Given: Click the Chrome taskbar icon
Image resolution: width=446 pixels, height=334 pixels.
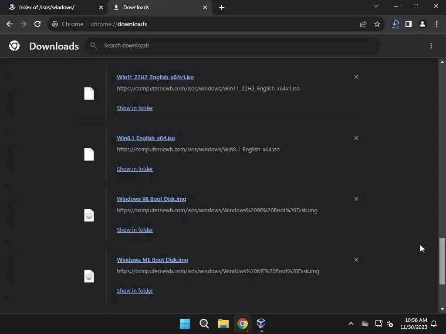Looking at the screenshot, I should pyautogui.click(x=242, y=324).
